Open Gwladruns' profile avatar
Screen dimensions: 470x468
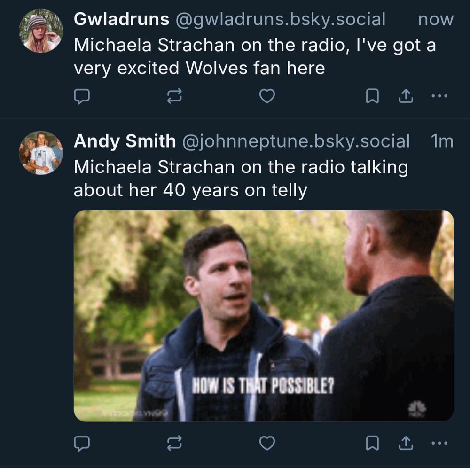(x=41, y=31)
